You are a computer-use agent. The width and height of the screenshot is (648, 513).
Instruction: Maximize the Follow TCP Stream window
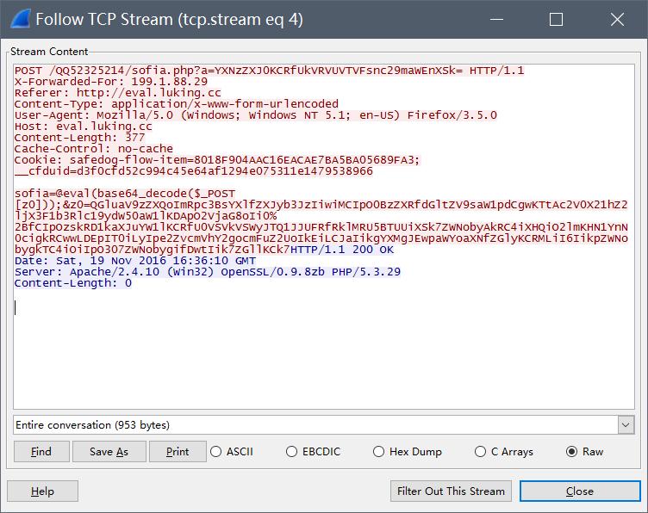(x=556, y=20)
